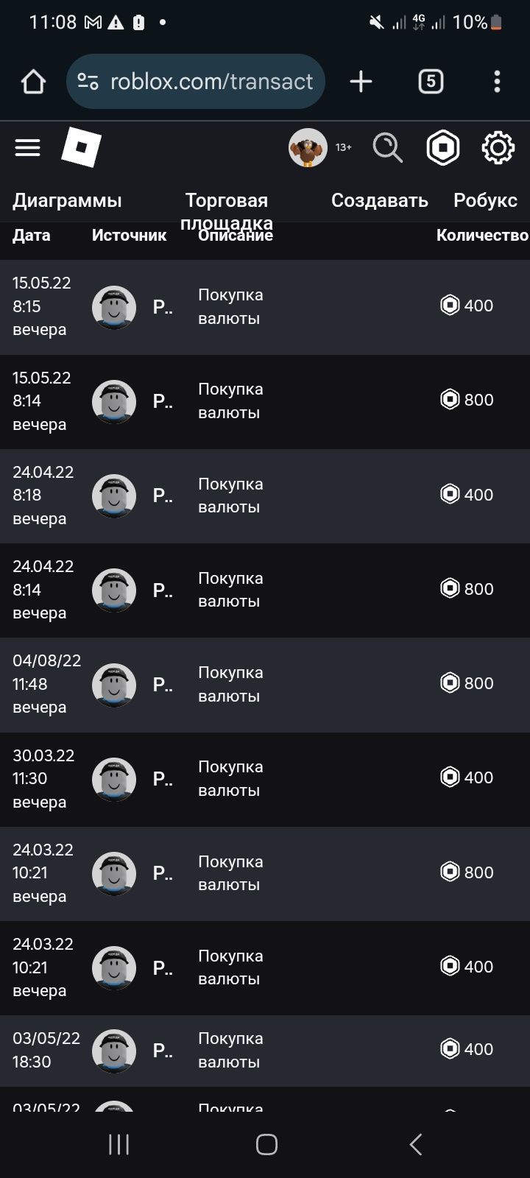Open a new browser tab with plus
This screenshot has width=530, height=1178.
(361, 81)
